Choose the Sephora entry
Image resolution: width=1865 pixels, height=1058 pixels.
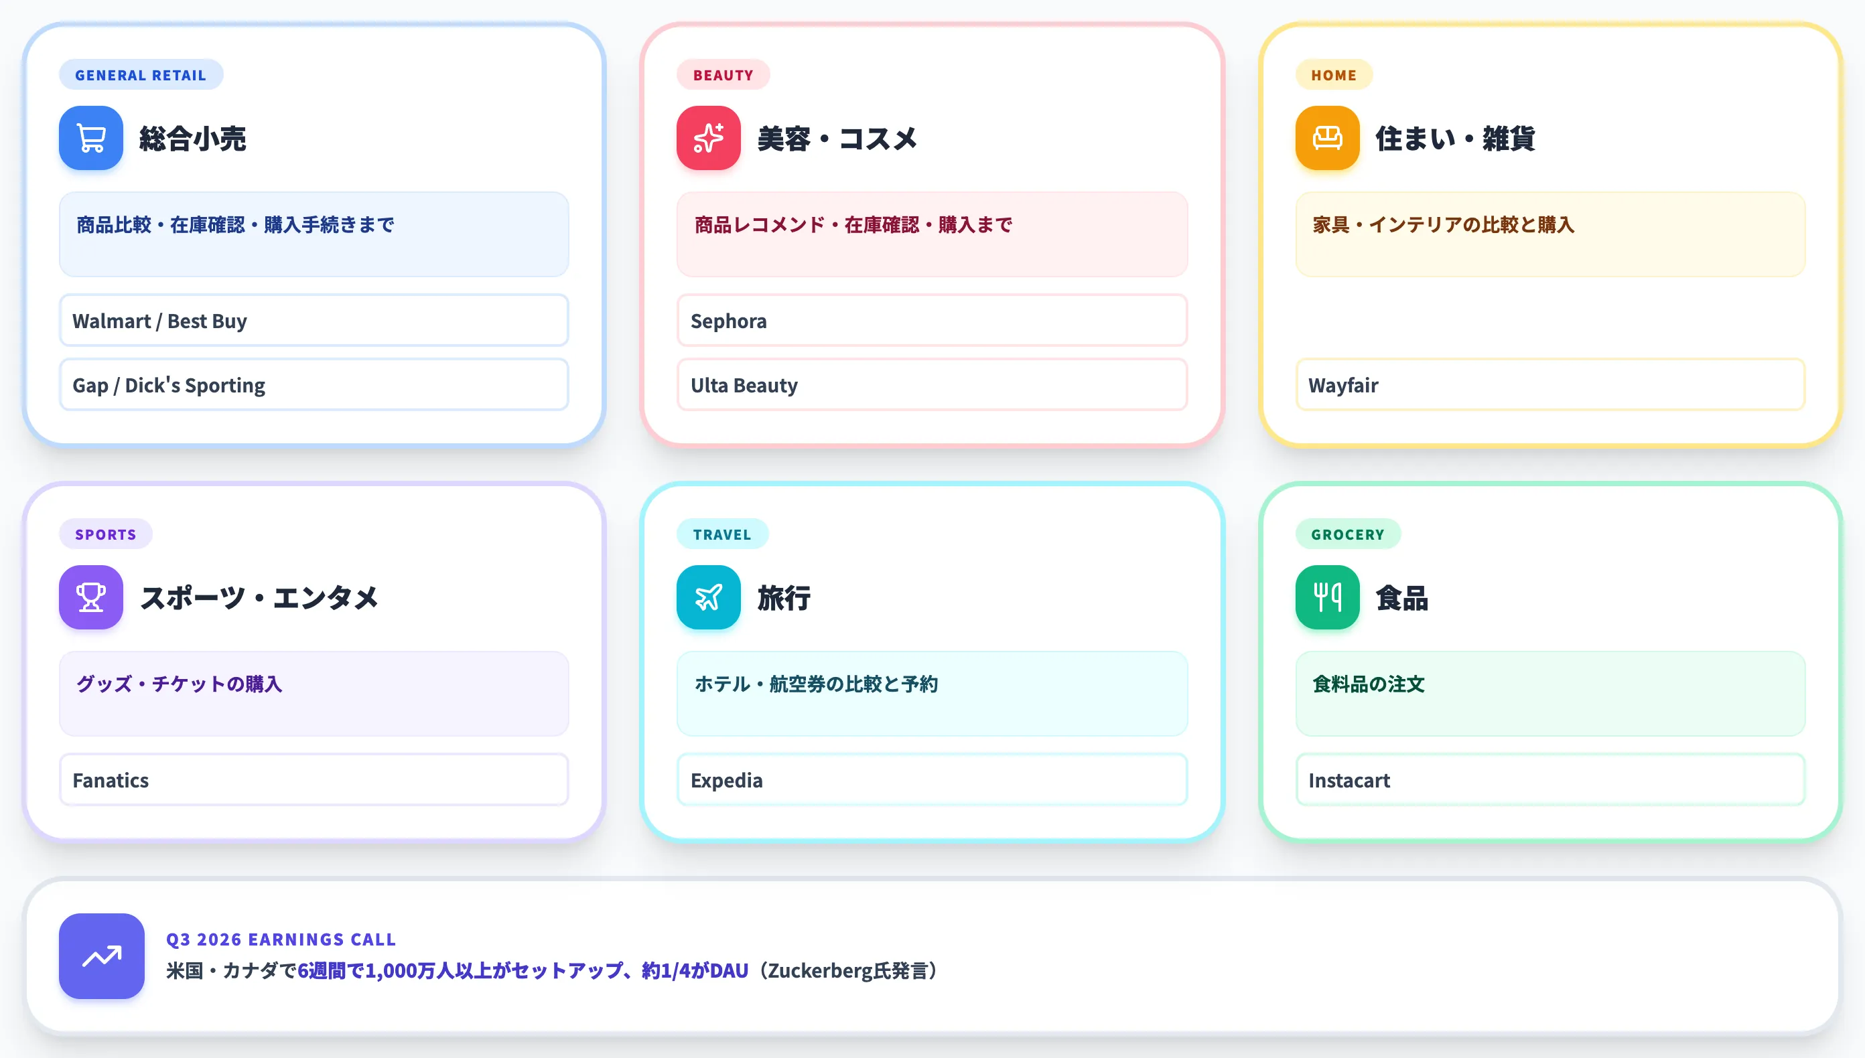click(932, 321)
